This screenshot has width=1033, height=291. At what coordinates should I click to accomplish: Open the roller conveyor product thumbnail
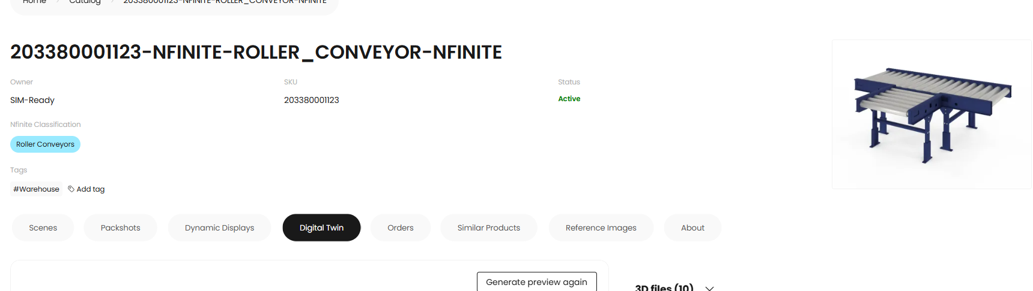(x=932, y=114)
